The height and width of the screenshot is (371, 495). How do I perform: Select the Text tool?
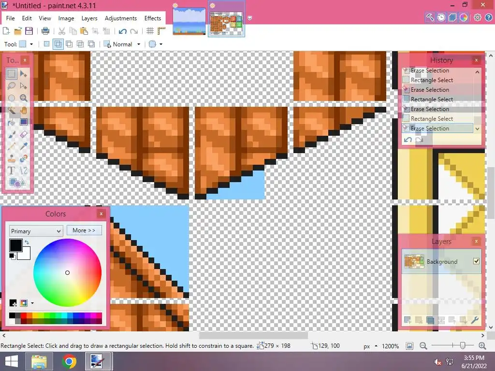[x=12, y=171]
